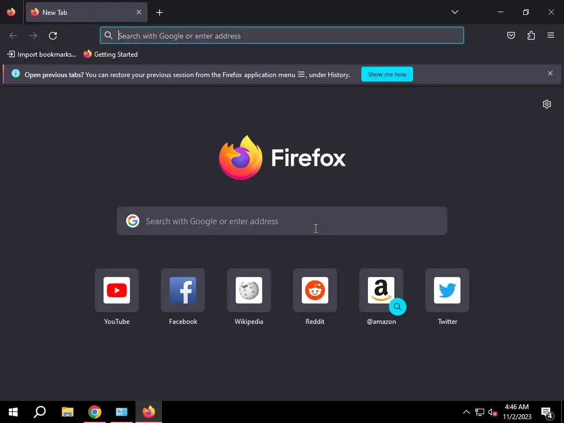
Task: Show hidden system tray icons
Action: pos(466,412)
